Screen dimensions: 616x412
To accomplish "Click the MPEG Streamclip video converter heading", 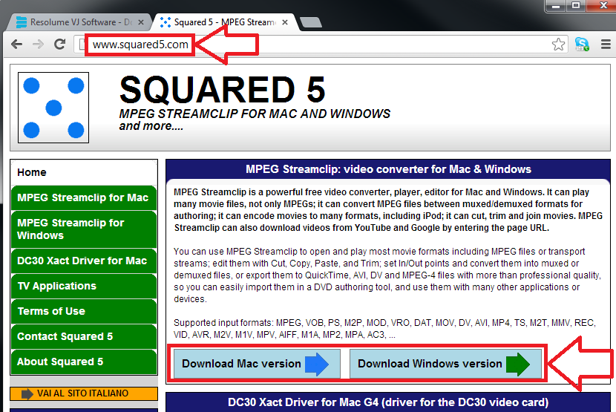I will pyautogui.click(x=388, y=169).
